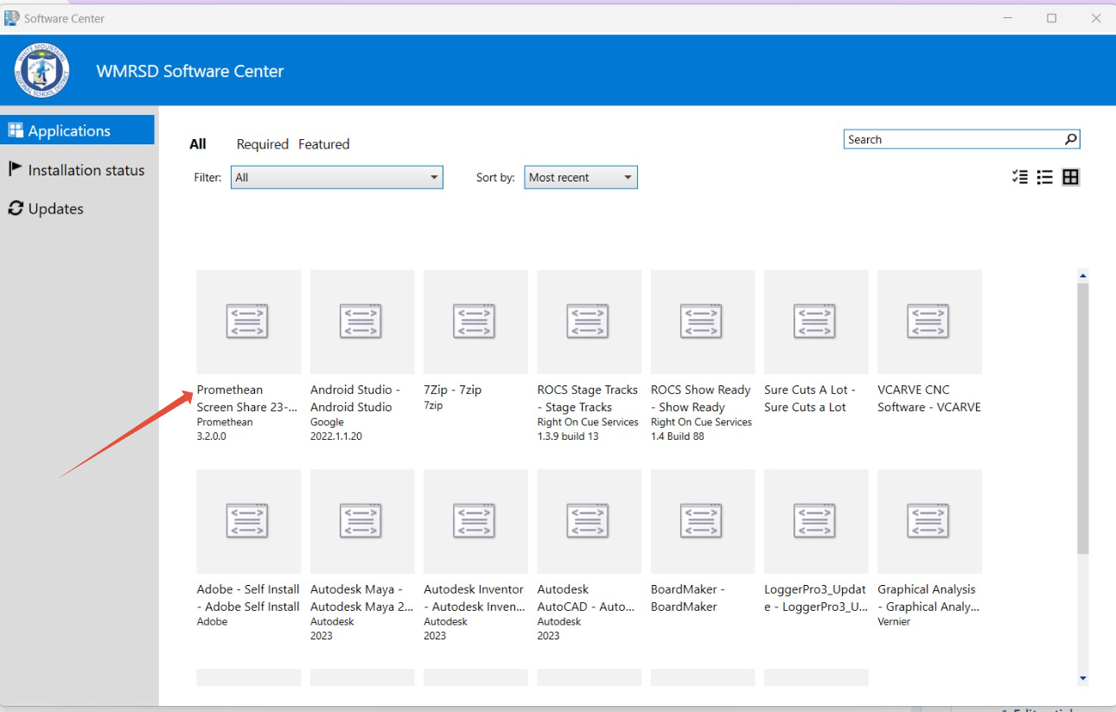Click Autodesk Maya title text
Viewport: 1116px width, 712px height.
[x=362, y=598]
